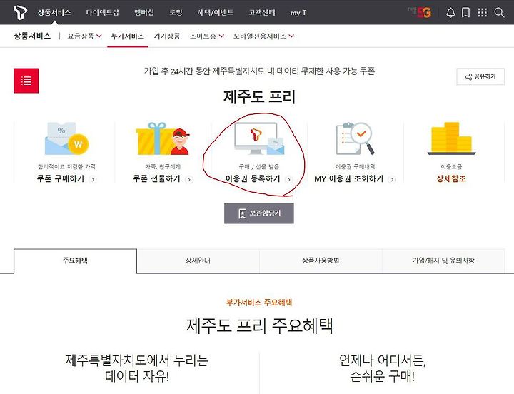Switch to 주요혜택 tab

pyautogui.click(x=75, y=261)
